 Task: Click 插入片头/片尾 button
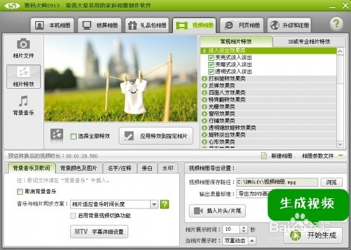217,210
